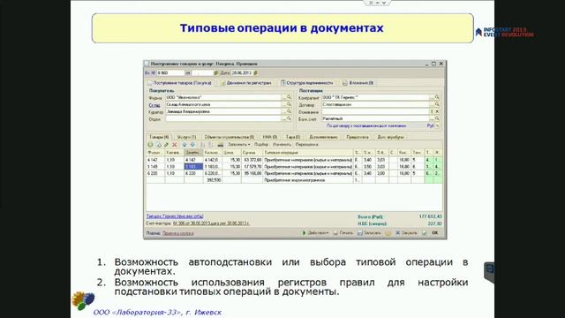This screenshot has width=565, height=318.
Task: Click the Печать button in the bottom bar
Action: [x=343, y=233]
